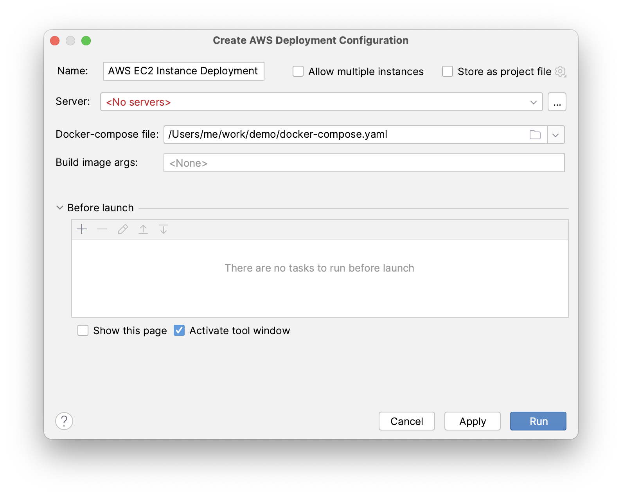Click the move task up arrow icon

[x=143, y=229]
